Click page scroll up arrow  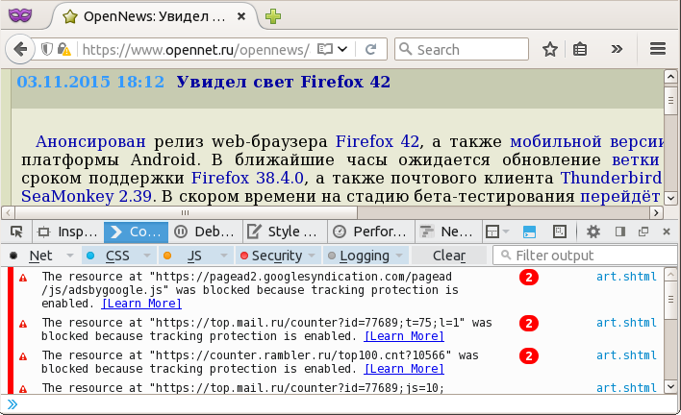(670, 77)
